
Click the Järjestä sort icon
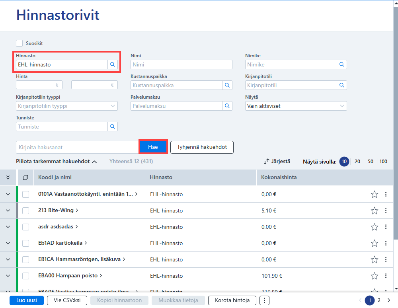266,161
